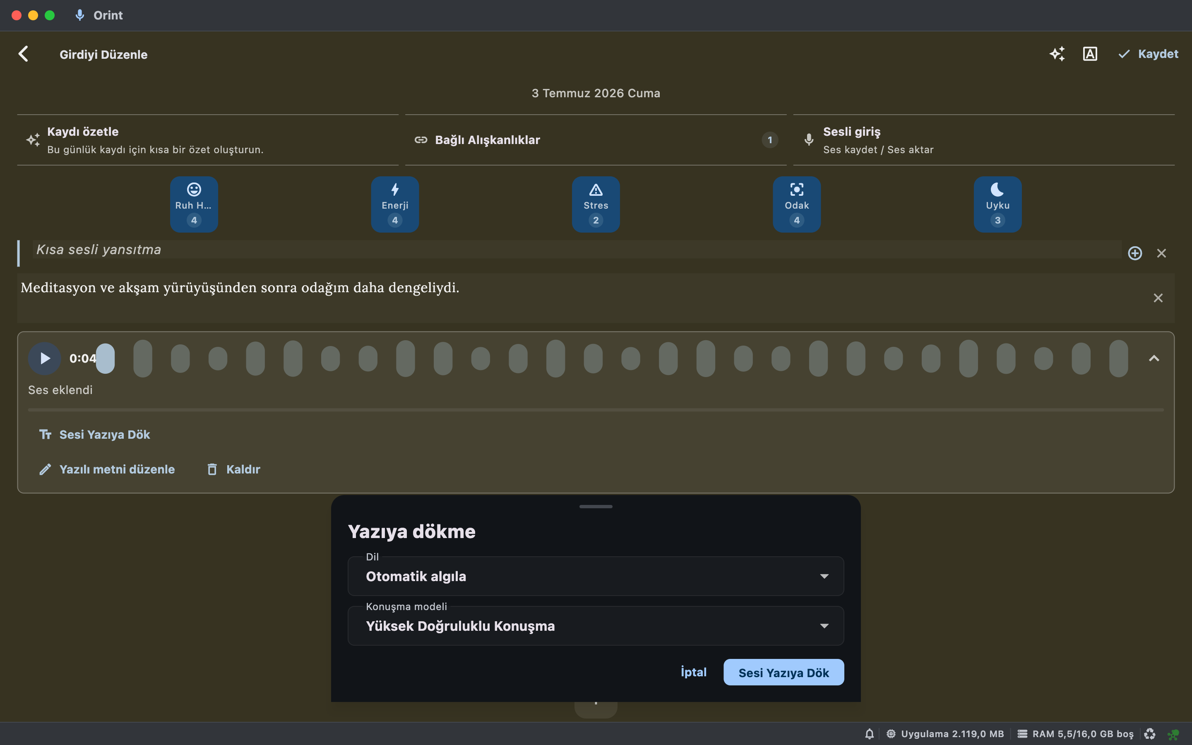Open text format icon in header
This screenshot has height=745, width=1192.
[1089, 54]
